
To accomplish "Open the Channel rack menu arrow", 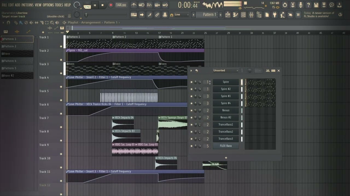I will 191,71.
